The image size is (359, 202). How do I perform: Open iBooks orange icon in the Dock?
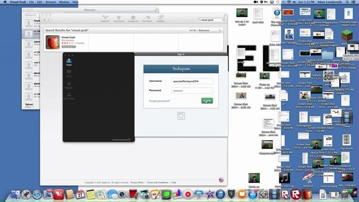[x=242, y=195]
